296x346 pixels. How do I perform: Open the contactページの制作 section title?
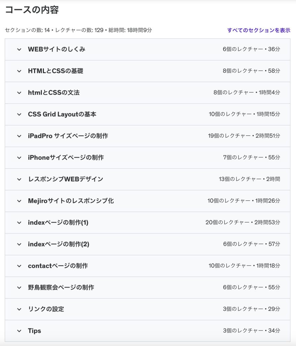[x=58, y=266]
